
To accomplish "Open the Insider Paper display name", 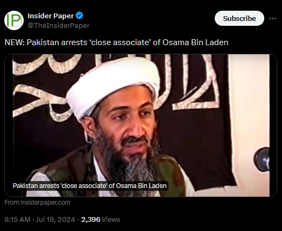I will [x=51, y=16].
